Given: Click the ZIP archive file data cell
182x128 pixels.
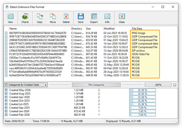Looking at the screenshot, I should click(138, 51).
